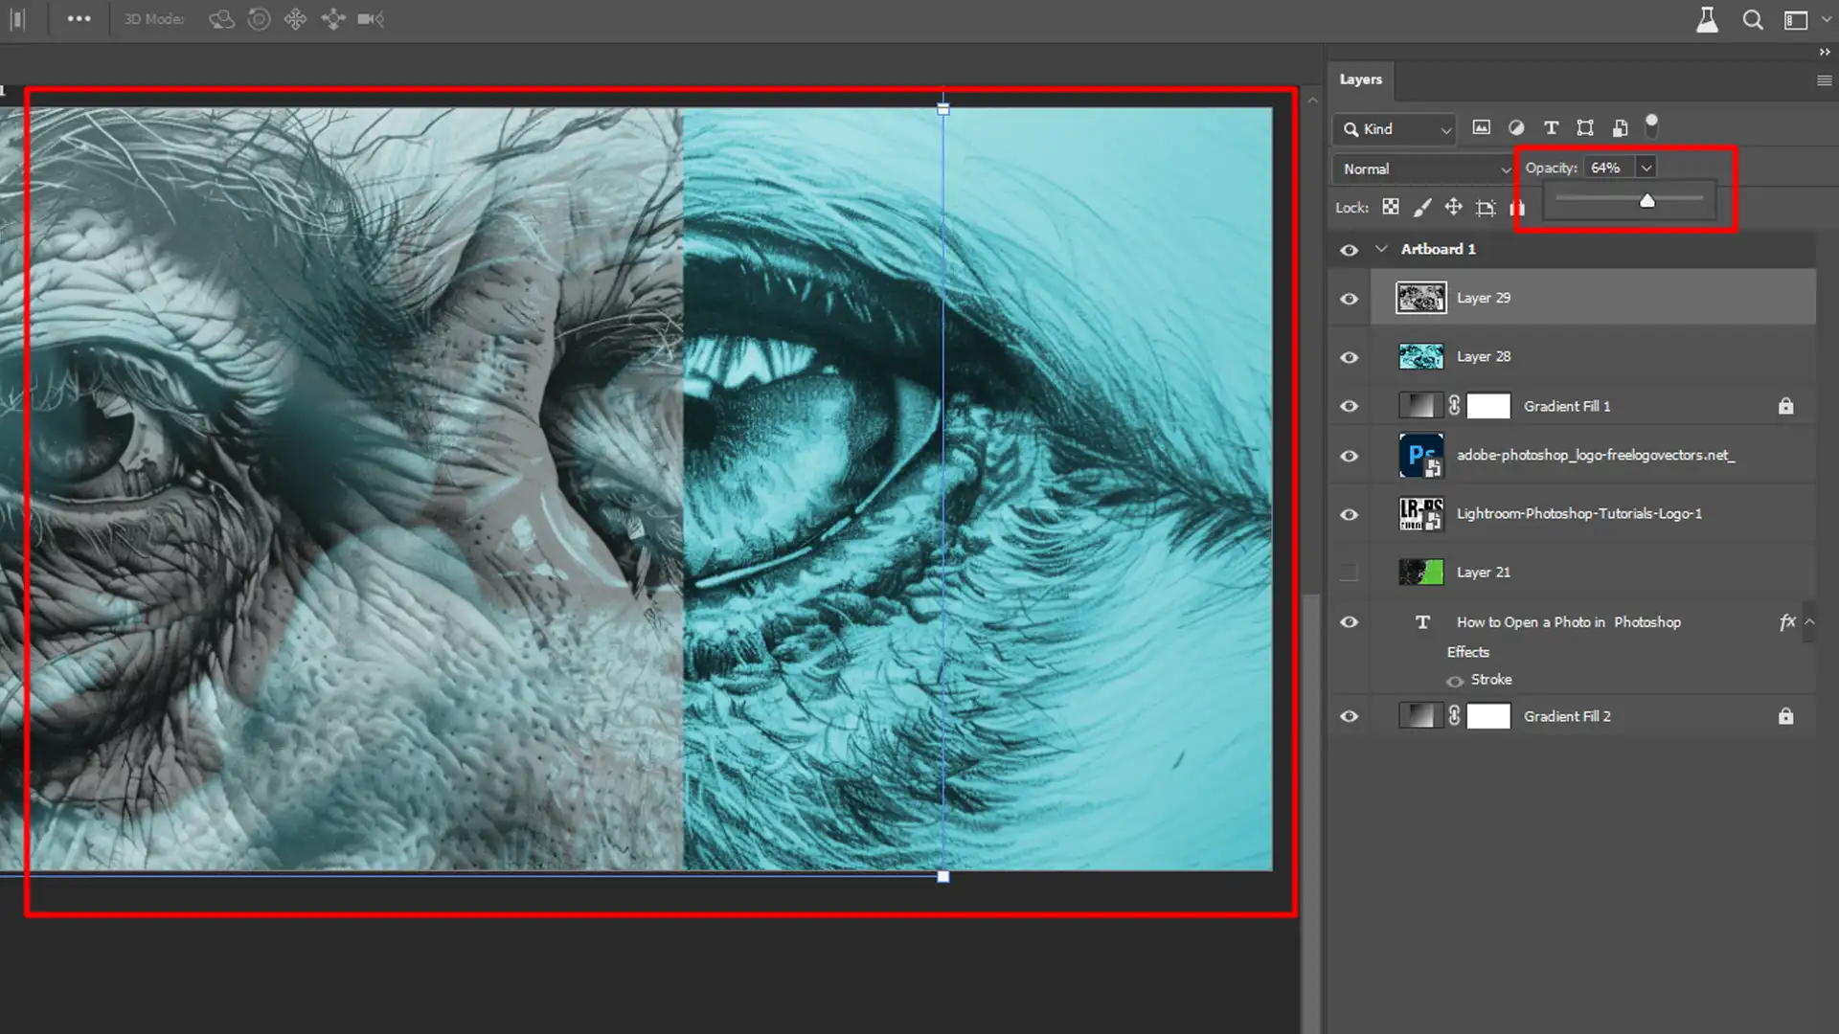Switch to the Layers tab
Screen dimensions: 1839x1034
1361,79
